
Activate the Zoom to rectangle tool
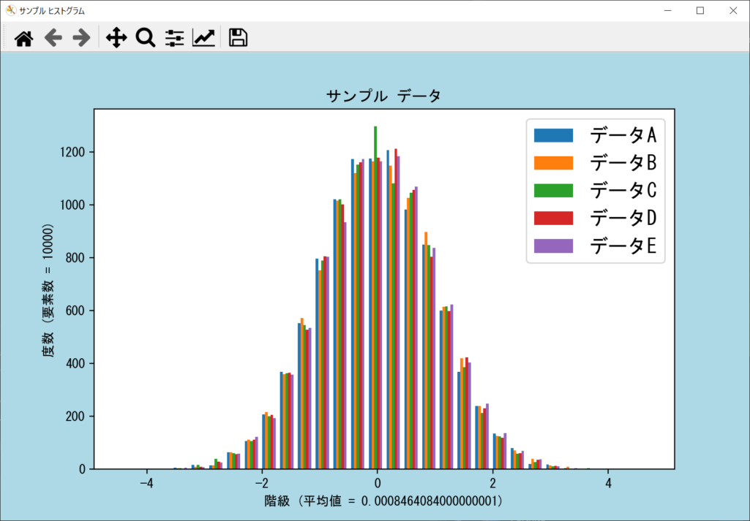tap(146, 38)
